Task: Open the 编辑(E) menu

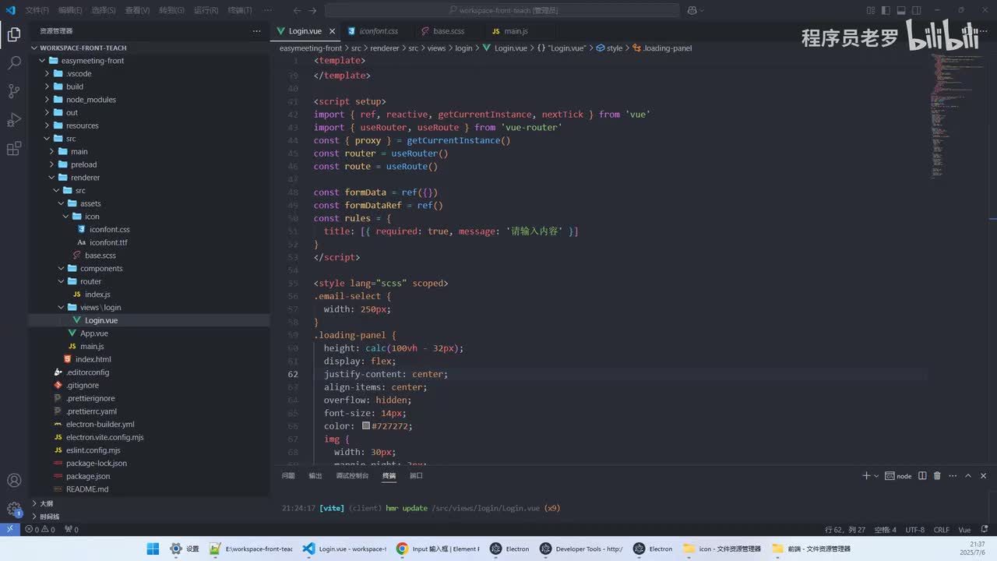Action: pos(70,10)
